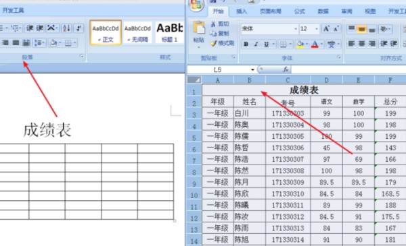Switch to the 公式 tab in Excel
406x246 pixels.
(300, 11)
